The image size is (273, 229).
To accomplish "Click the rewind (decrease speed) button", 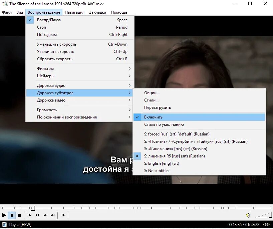I will 37,215.
